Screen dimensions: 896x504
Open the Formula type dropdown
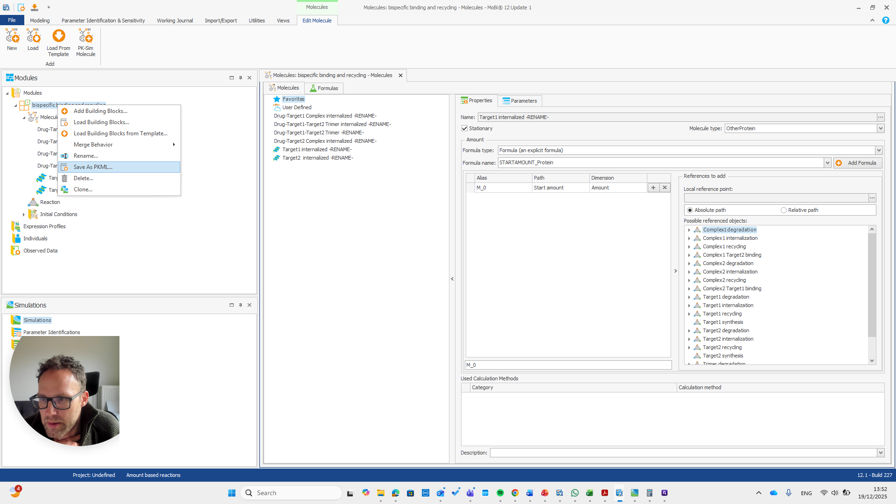(879, 150)
